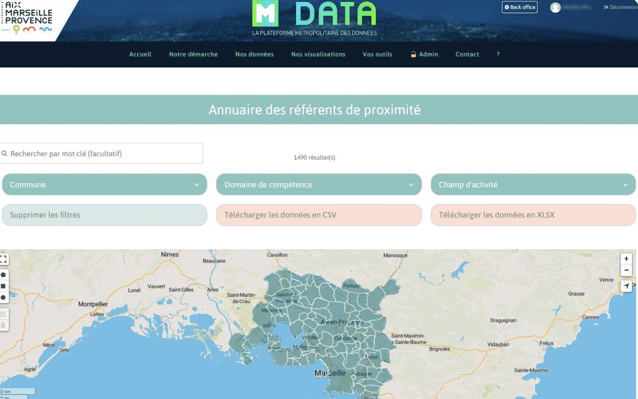
Task: Click the locate me arrow icon
Action: click(626, 286)
